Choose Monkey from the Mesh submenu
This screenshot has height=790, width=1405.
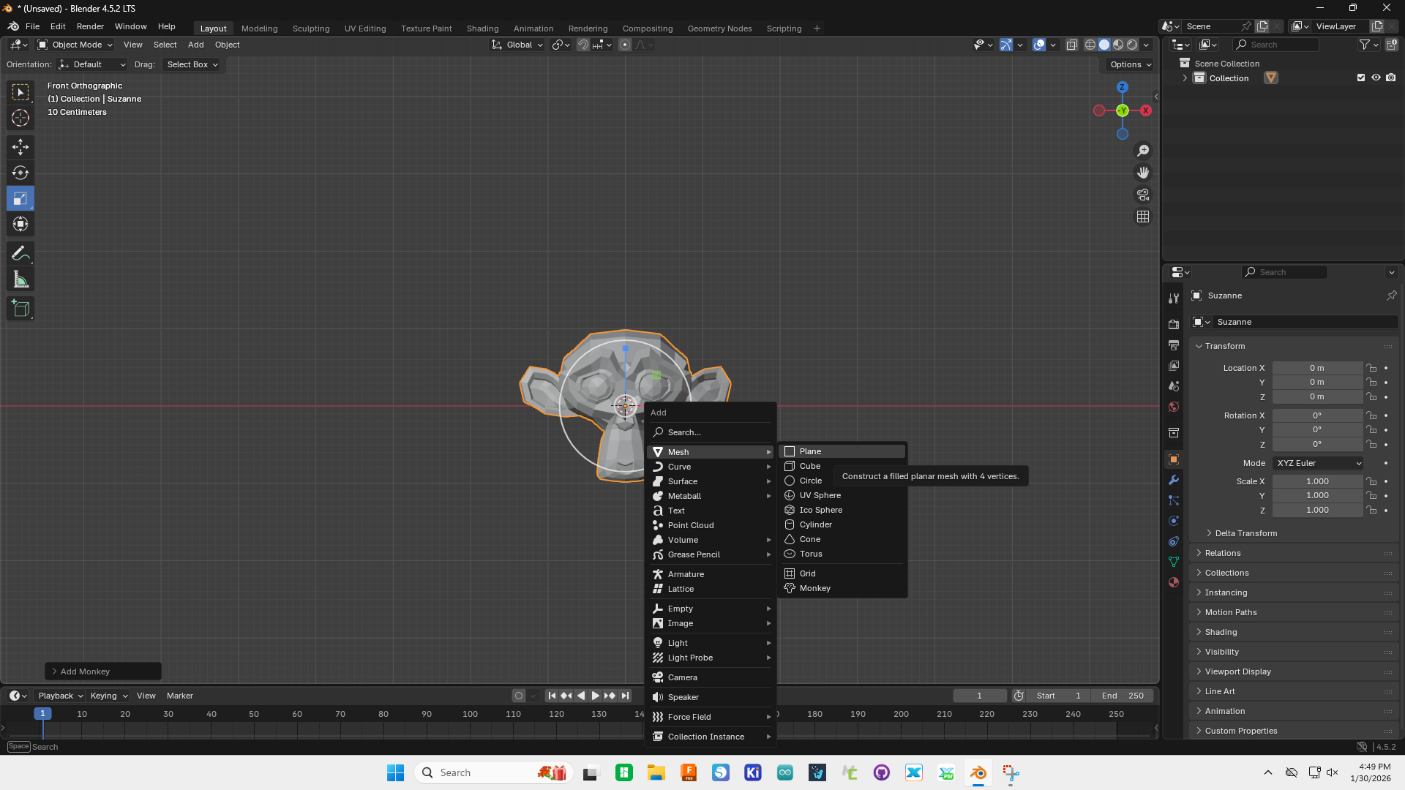click(x=814, y=588)
